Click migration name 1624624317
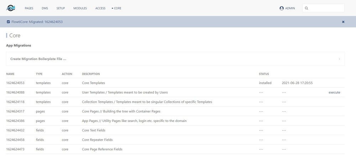This screenshot has width=356, height=167. pyautogui.click(x=15, y=111)
